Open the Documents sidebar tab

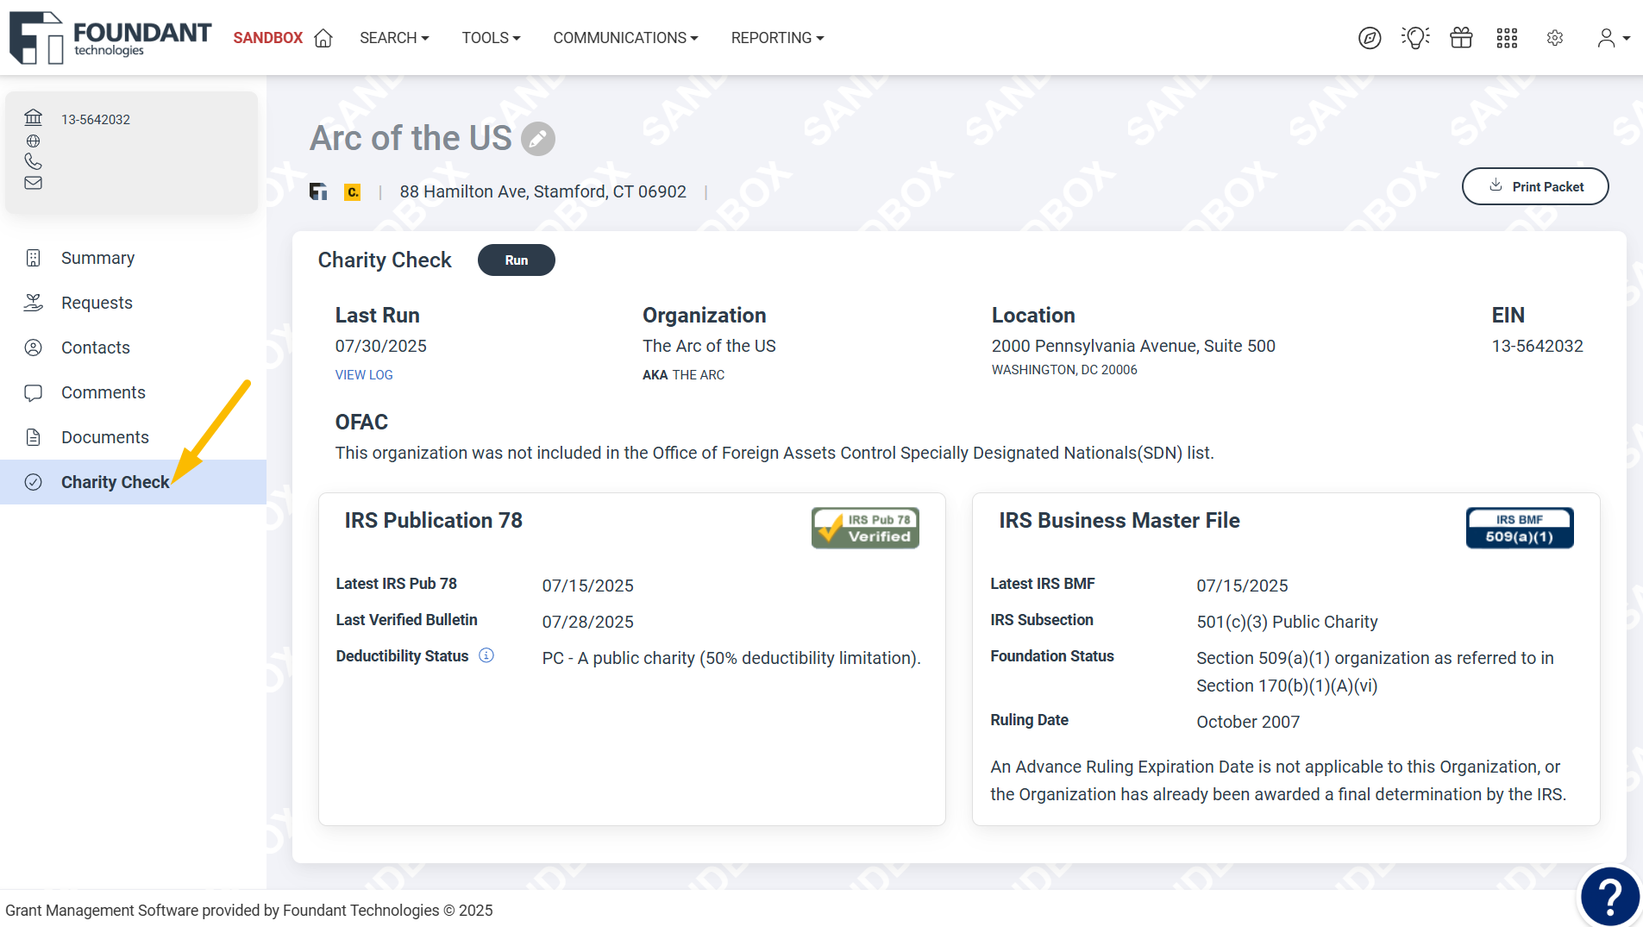point(133,437)
